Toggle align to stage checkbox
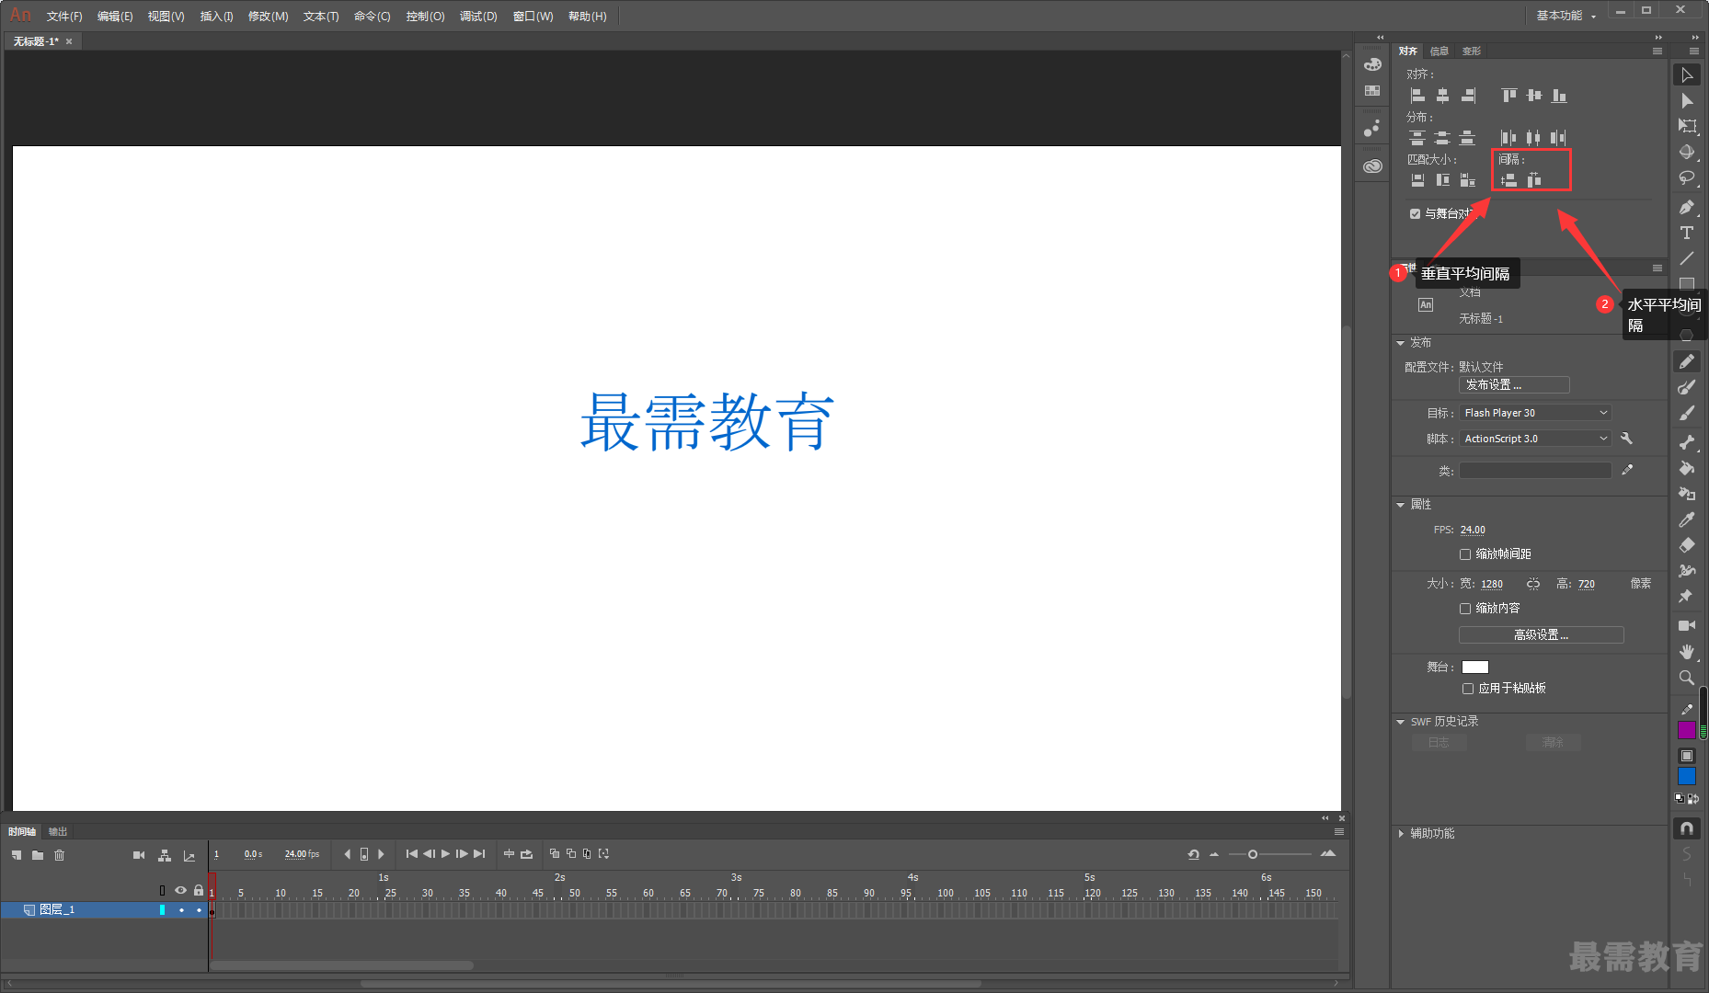The width and height of the screenshot is (1709, 993). click(1415, 213)
